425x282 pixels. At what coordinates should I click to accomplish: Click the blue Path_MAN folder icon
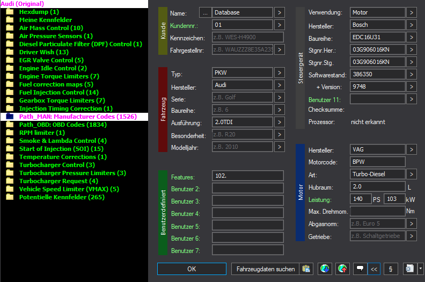[10, 117]
